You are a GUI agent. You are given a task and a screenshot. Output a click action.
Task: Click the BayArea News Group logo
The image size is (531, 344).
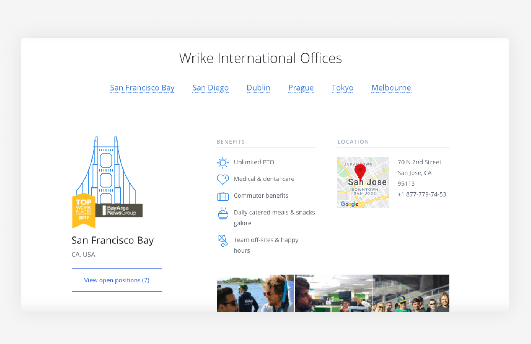(119, 211)
